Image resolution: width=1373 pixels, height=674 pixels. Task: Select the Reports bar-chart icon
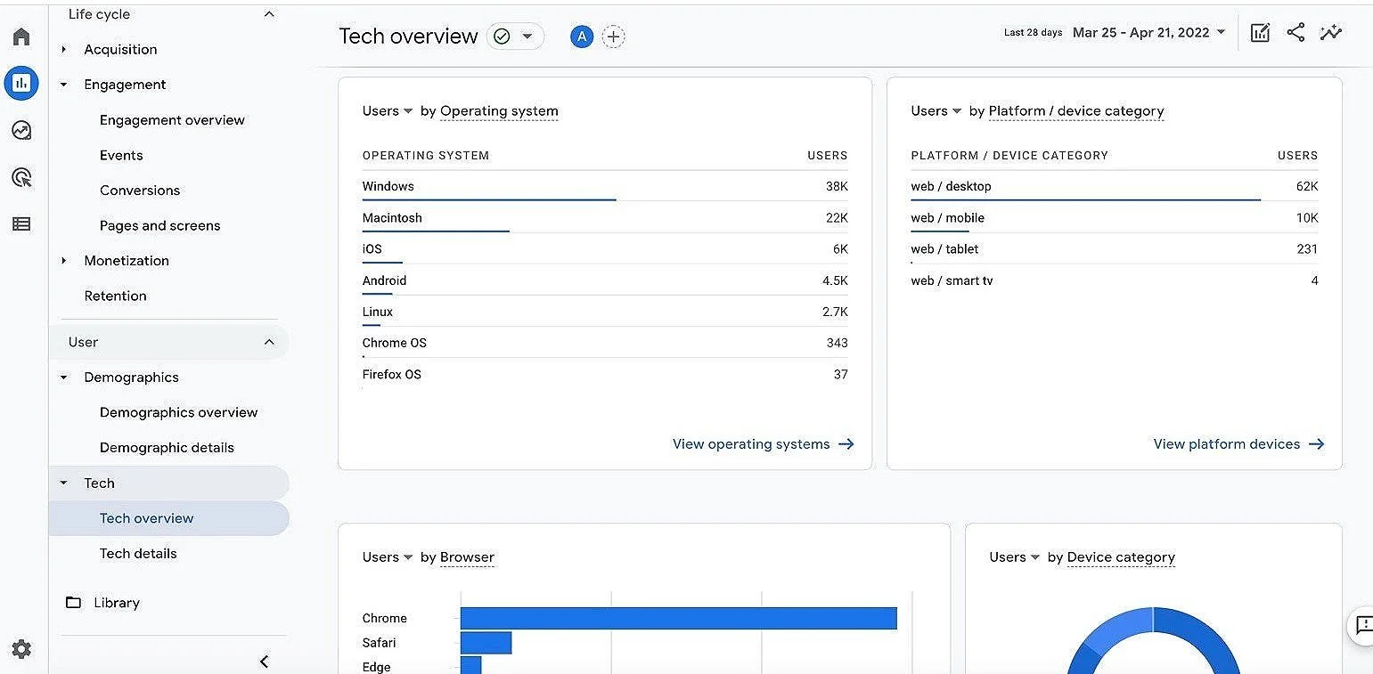click(21, 83)
